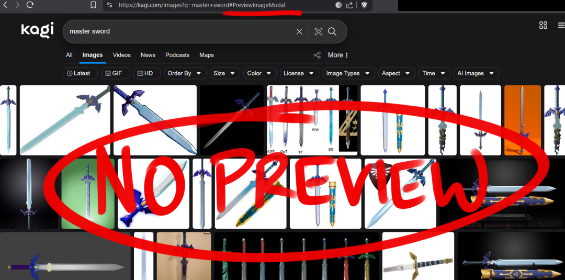
Task: Open the Color filter dropdown
Action: click(x=259, y=73)
